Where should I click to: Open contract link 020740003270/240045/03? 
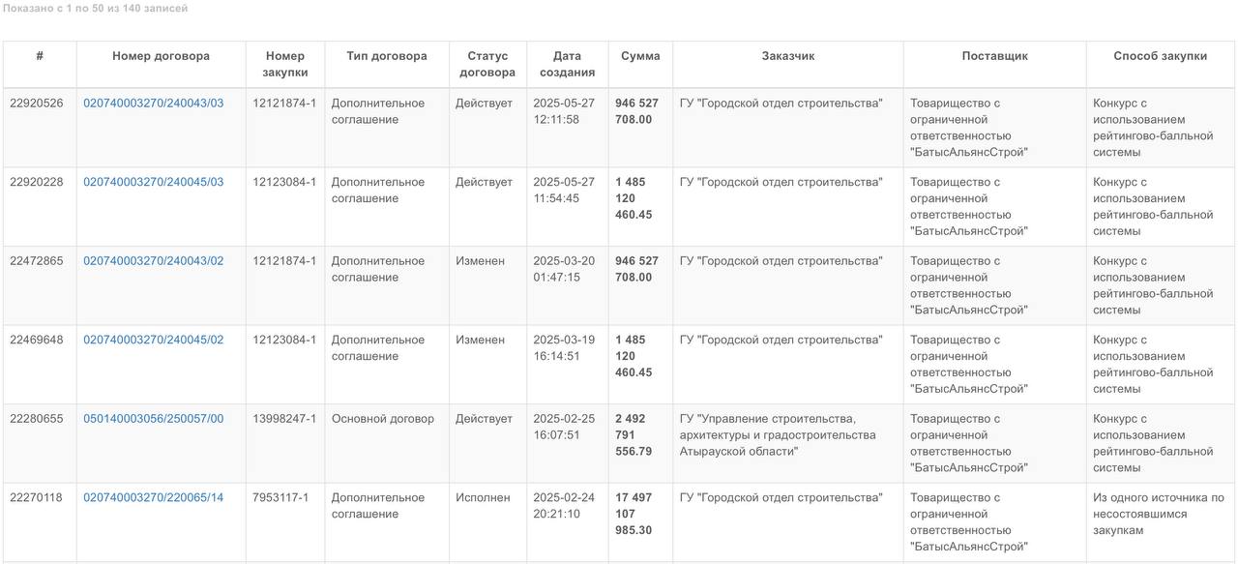tap(153, 183)
